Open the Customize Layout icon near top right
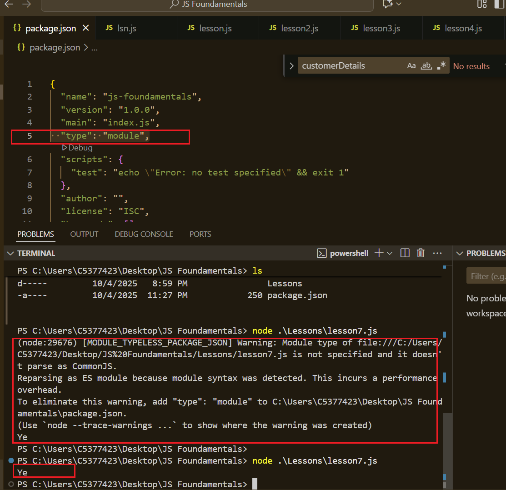The width and height of the screenshot is (506, 490). 481,4
